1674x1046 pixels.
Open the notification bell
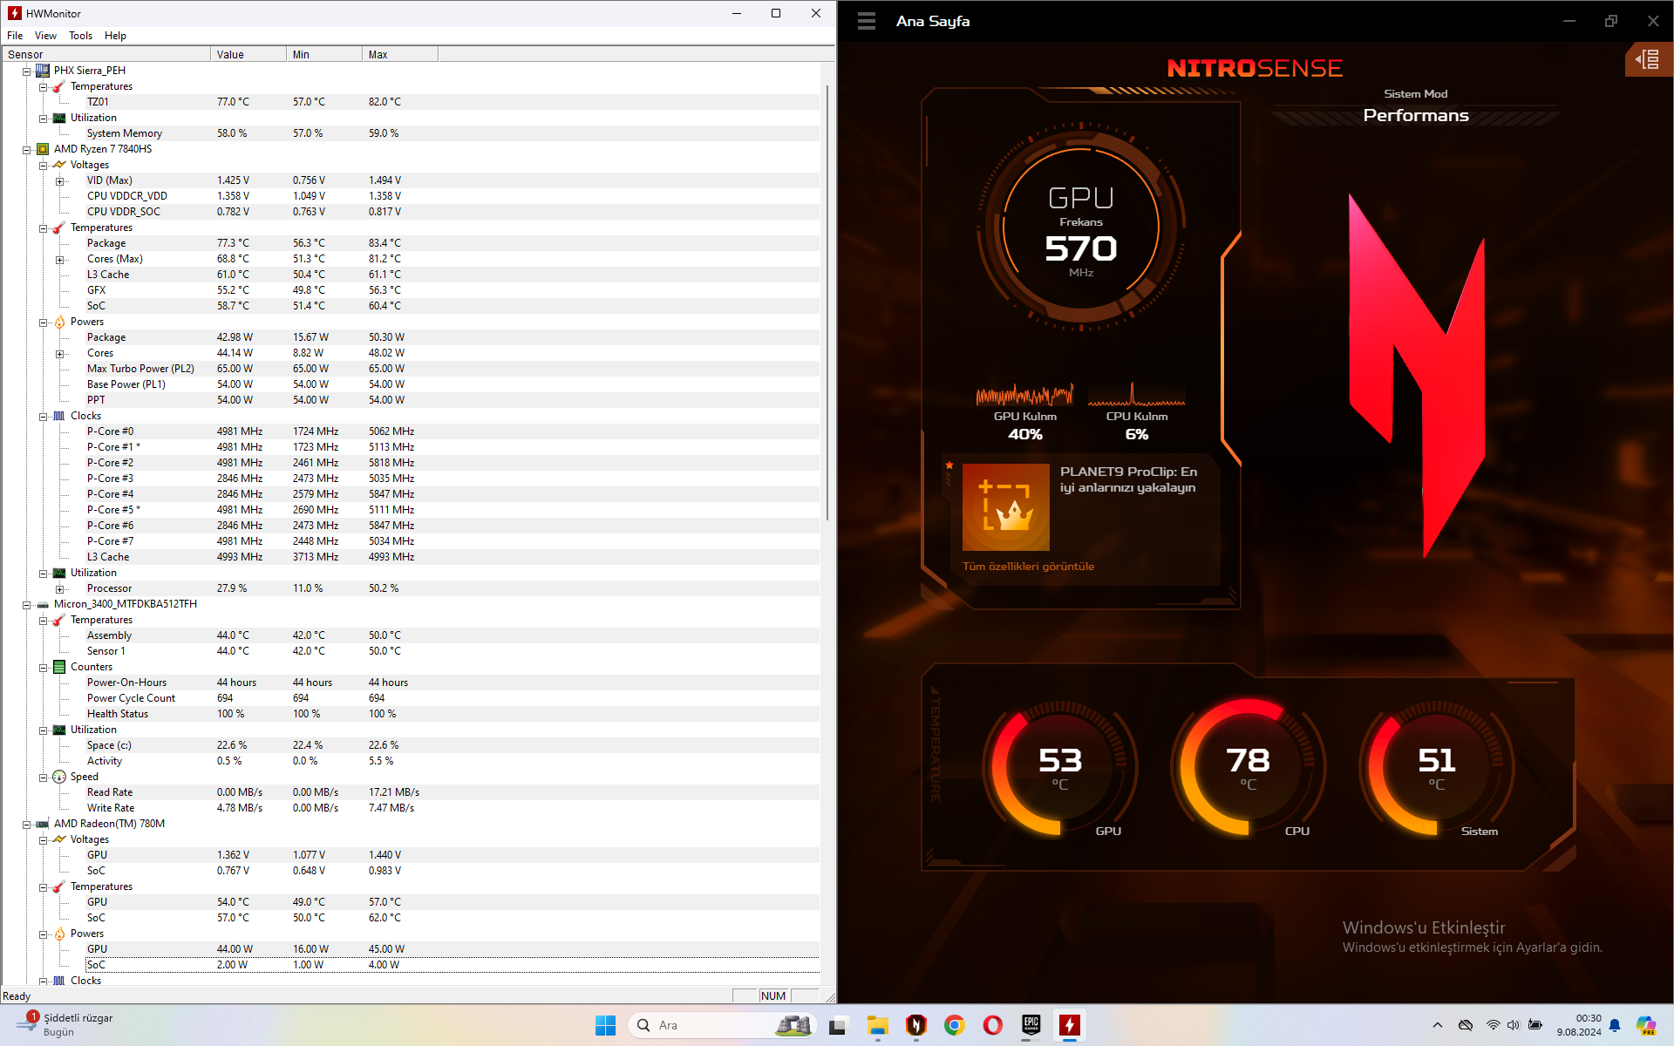(1615, 1025)
